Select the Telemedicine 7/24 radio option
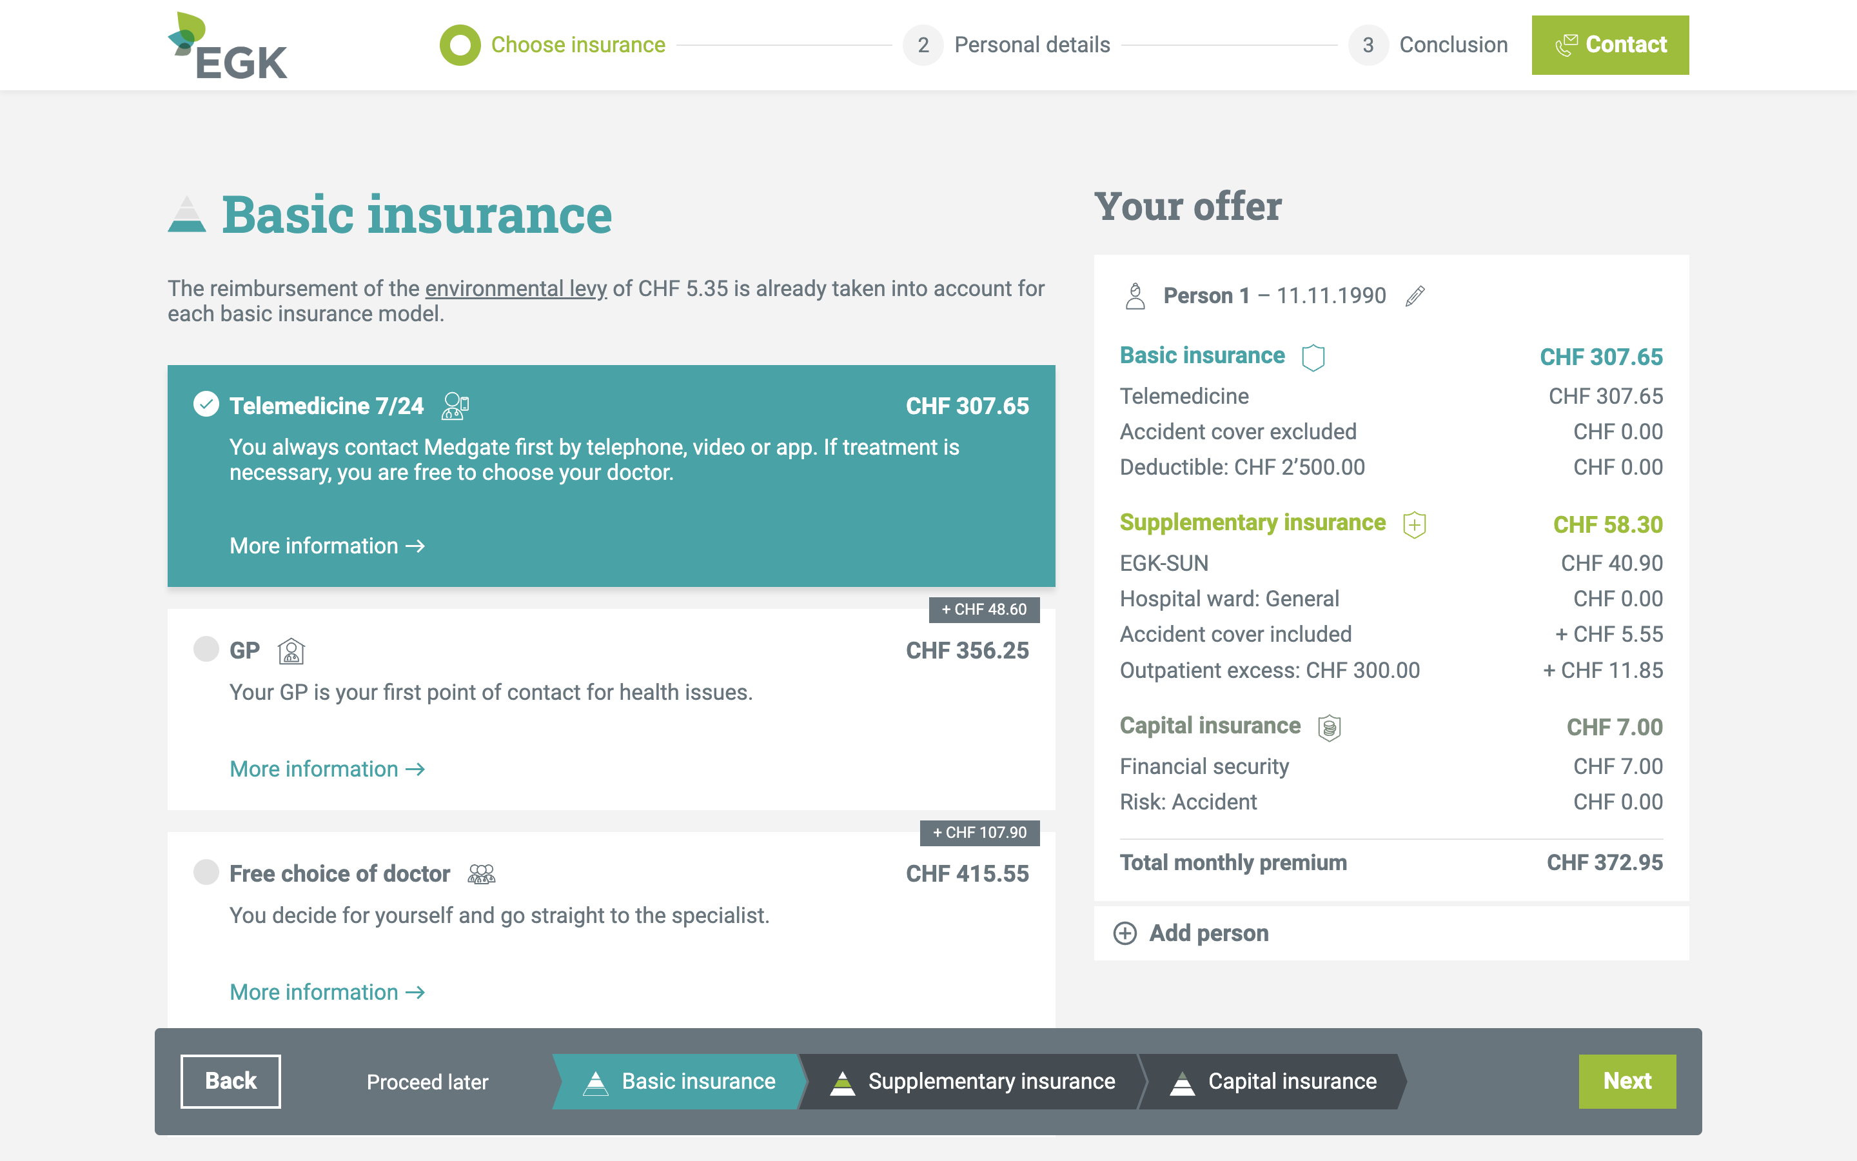The height and width of the screenshot is (1161, 1857). click(206, 404)
